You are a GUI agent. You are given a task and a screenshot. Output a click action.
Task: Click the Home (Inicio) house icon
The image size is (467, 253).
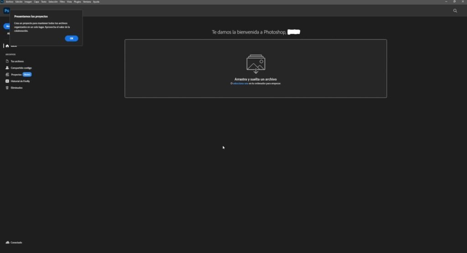tap(7, 46)
